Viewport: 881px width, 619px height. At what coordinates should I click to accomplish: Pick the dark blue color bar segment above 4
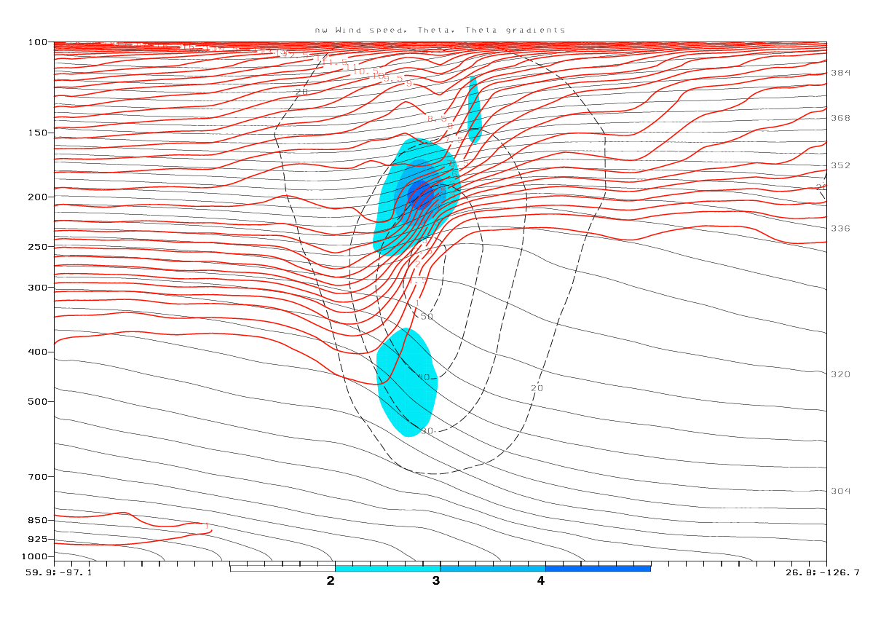tap(598, 568)
